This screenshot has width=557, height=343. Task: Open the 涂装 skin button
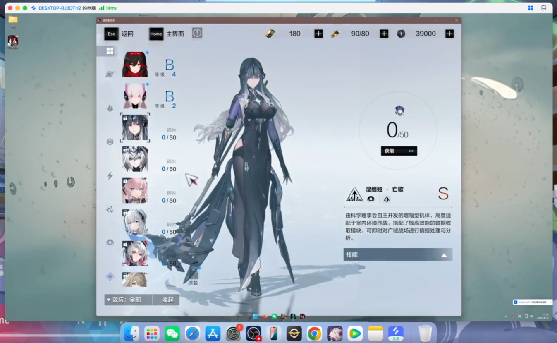(x=193, y=278)
